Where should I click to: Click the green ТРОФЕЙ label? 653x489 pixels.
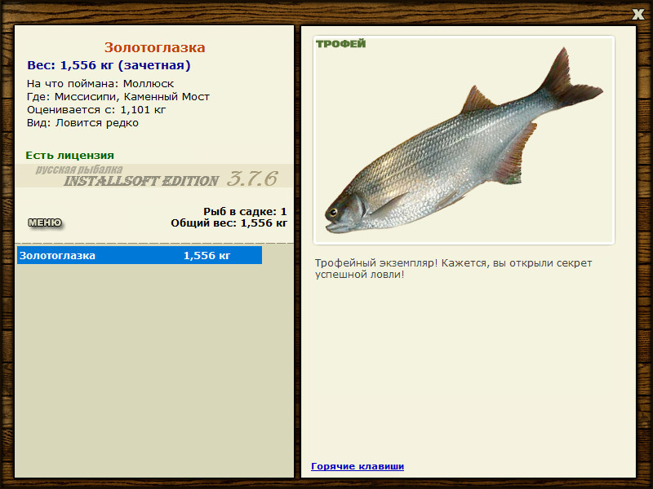pyautogui.click(x=340, y=44)
